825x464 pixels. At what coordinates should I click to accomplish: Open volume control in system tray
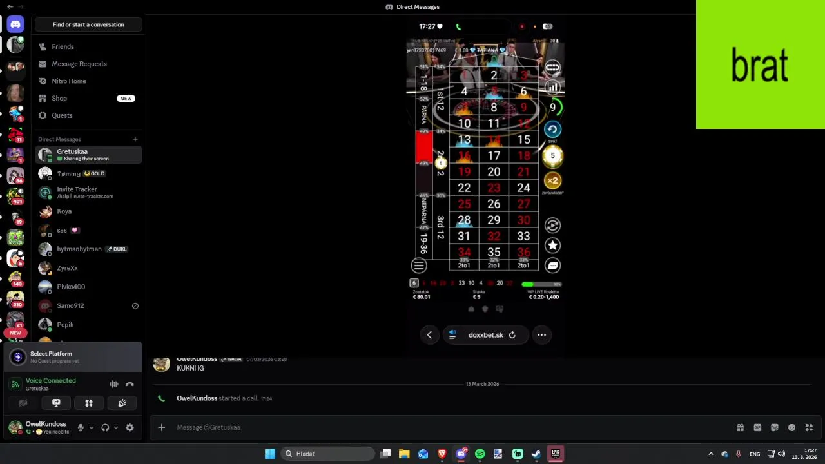tap(782, 454)
